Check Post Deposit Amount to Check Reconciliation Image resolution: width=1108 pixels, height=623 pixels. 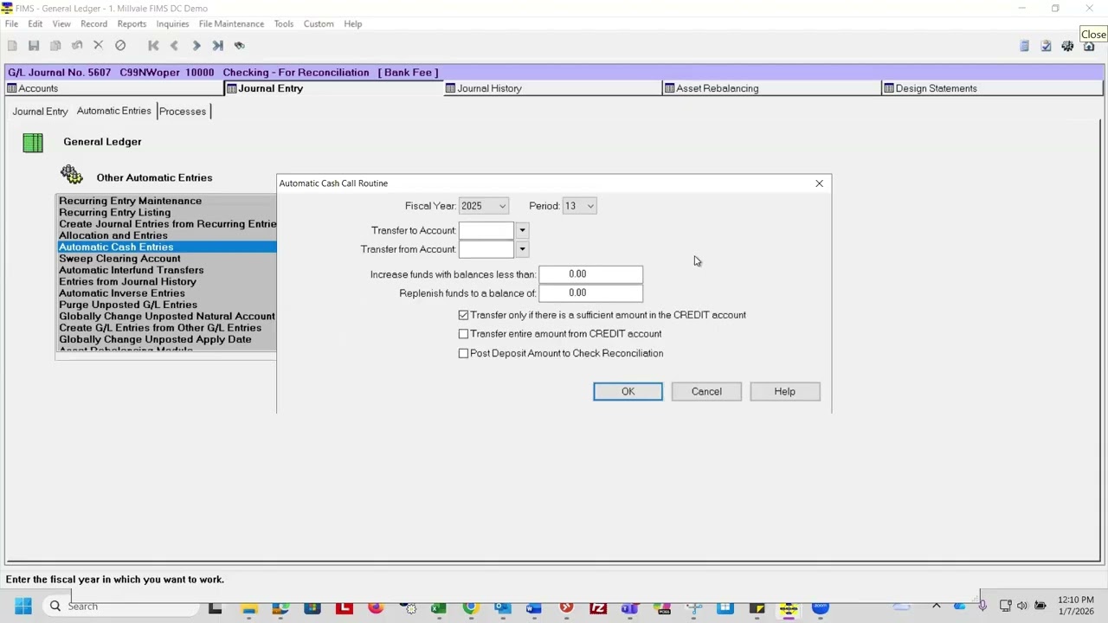coord(463,353)
